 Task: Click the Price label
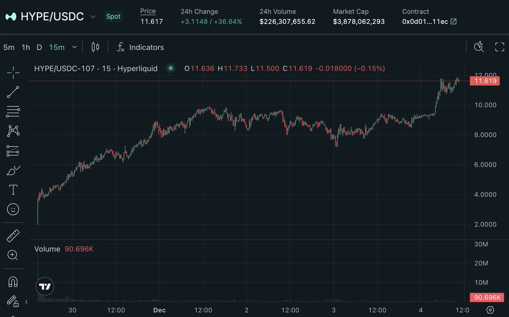148,11
